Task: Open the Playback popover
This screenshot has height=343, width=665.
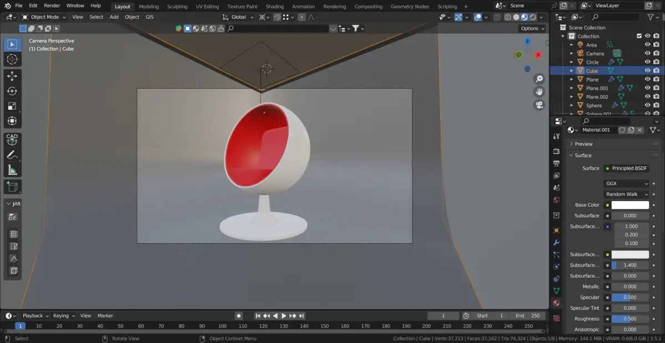Action: 35,316
